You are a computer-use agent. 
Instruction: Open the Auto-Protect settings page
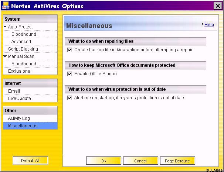tap(20, 27)
